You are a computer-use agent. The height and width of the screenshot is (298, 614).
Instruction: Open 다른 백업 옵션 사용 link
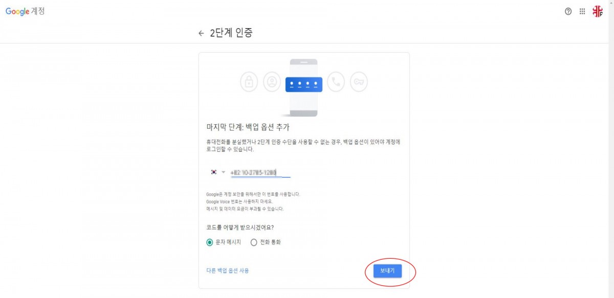(x=228, y=270)
